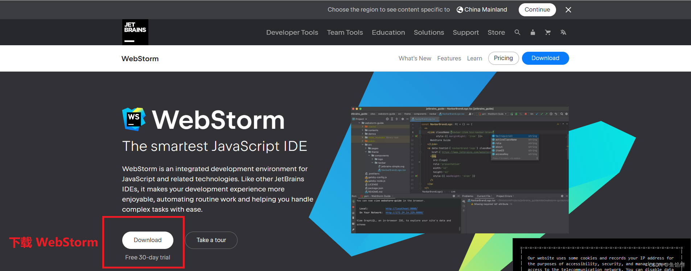Click the white Download button in hero
The height and width of the screenshot is (271, 691).
(148, 240)
